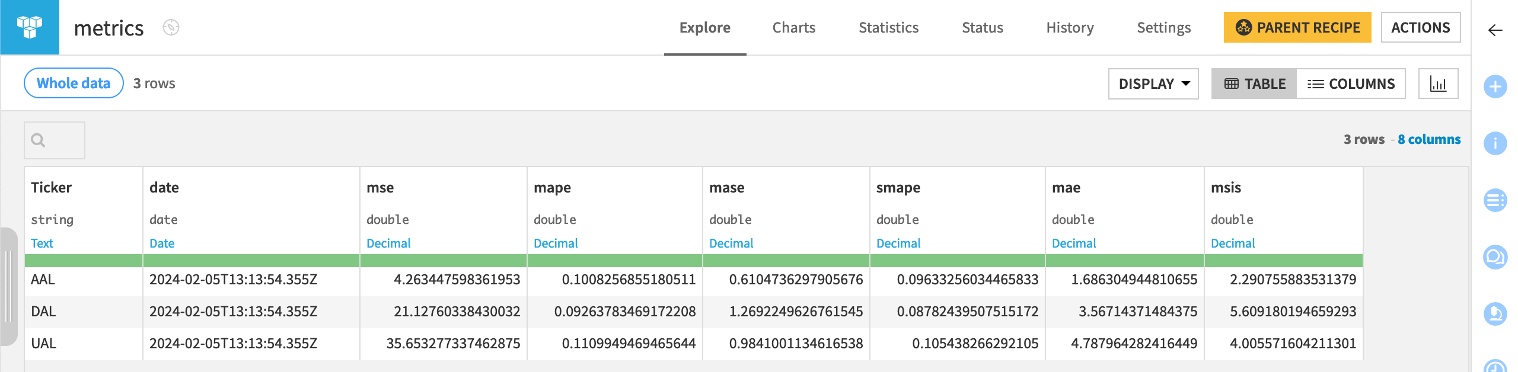Open the discussions chat icon in sidebar
Image resolution: width=1518 pixels, height=372 pixels.
coord(1495,257)
